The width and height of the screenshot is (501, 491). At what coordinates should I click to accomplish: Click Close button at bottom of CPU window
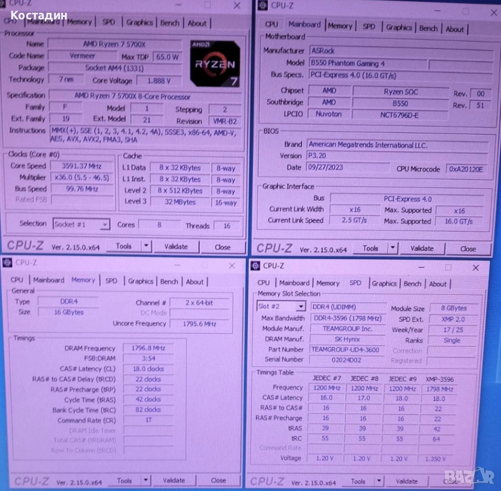223,247
